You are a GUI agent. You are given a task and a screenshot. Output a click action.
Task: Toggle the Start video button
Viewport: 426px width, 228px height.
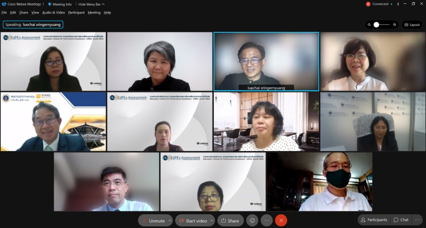tap(193, 220)
